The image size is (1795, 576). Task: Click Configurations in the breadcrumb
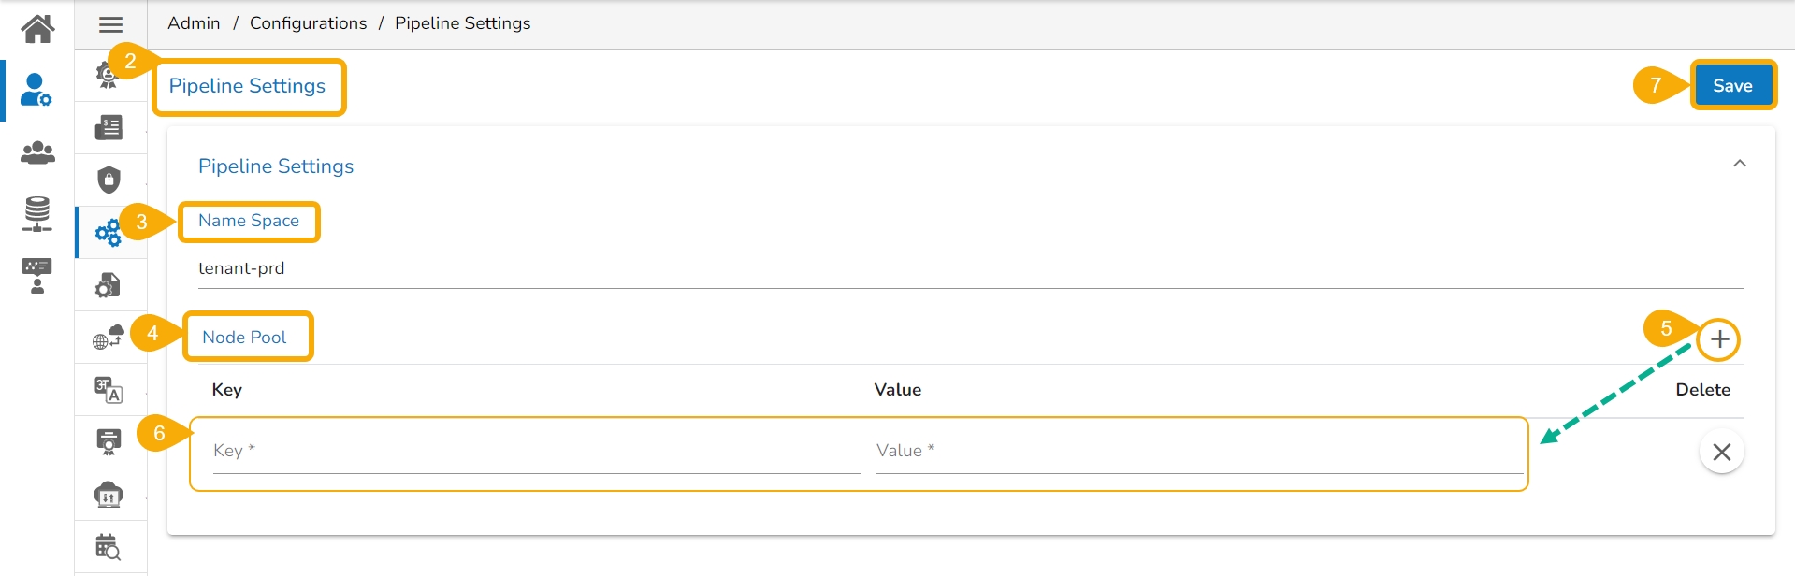click(308, 23)
